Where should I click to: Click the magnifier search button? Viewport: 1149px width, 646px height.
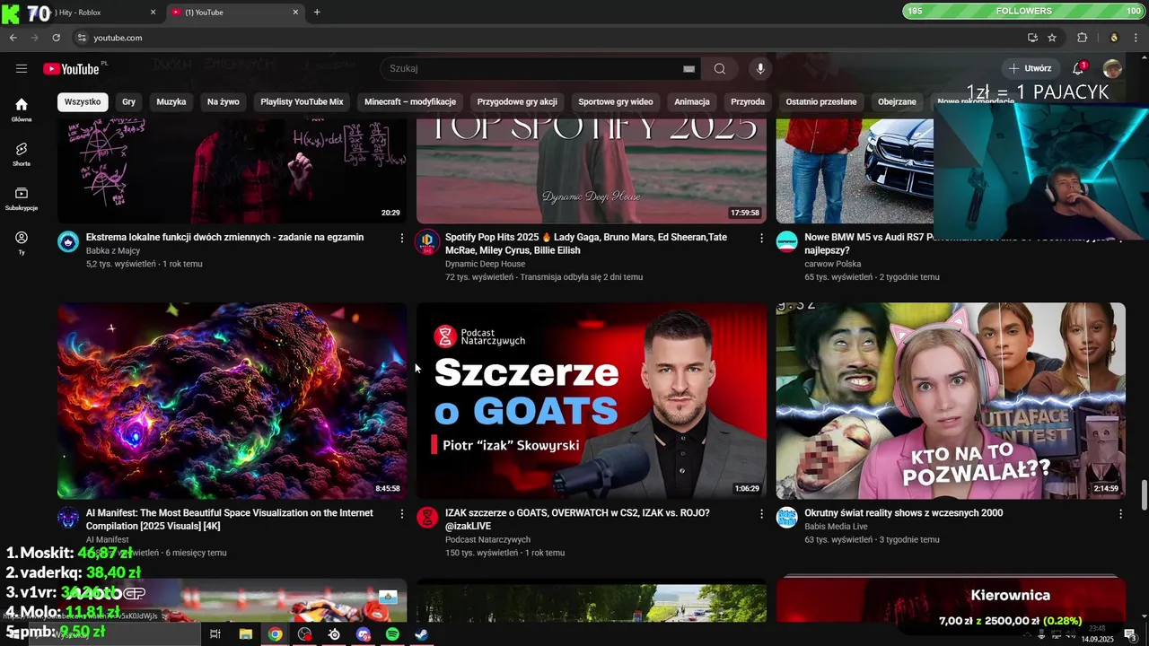(x=720, y=68)
